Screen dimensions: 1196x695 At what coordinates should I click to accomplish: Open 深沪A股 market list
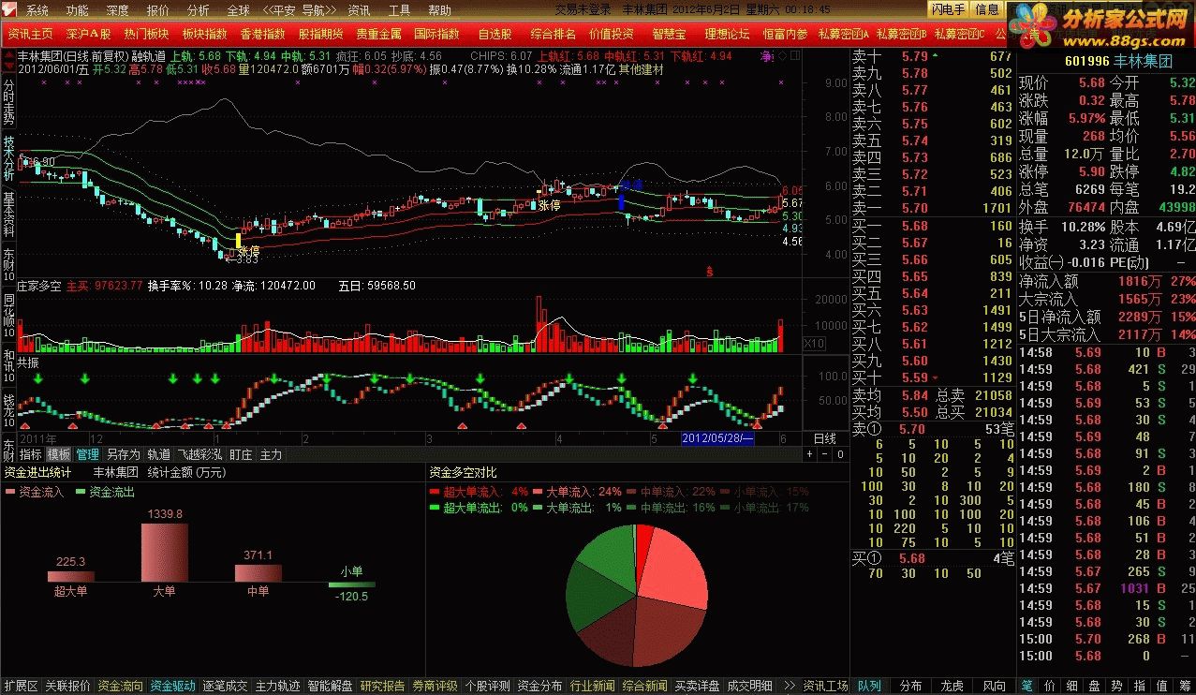click(88, 34)
